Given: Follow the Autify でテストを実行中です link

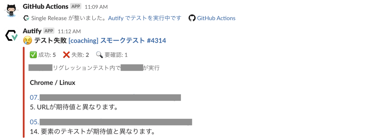Looking at the screenshot, I should [x=145, y=18].
